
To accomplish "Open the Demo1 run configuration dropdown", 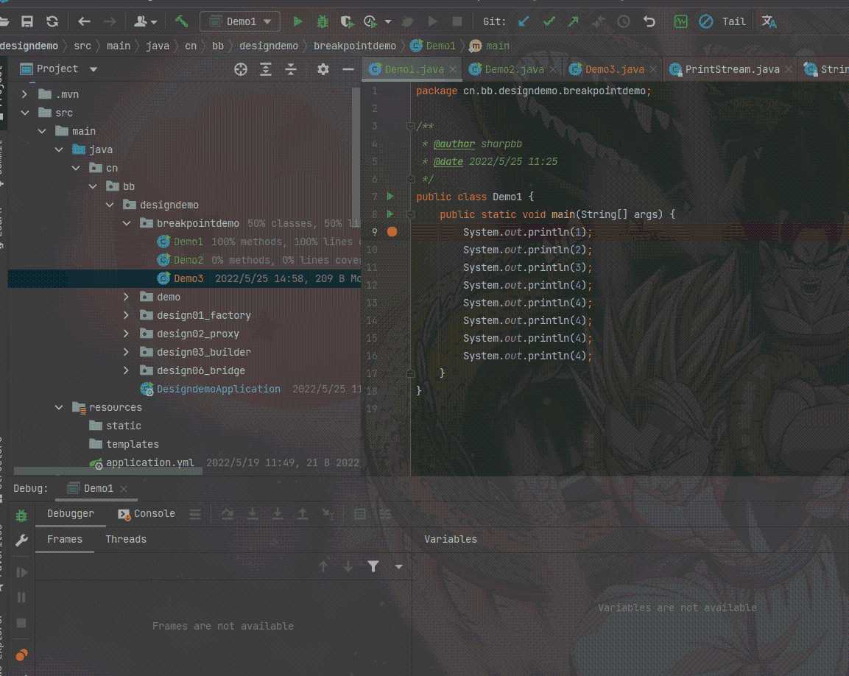I will (x=240, y=21).
